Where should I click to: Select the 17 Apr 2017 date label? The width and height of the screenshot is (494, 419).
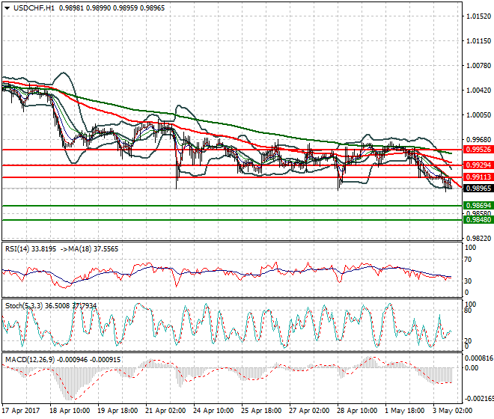(21, 411)
